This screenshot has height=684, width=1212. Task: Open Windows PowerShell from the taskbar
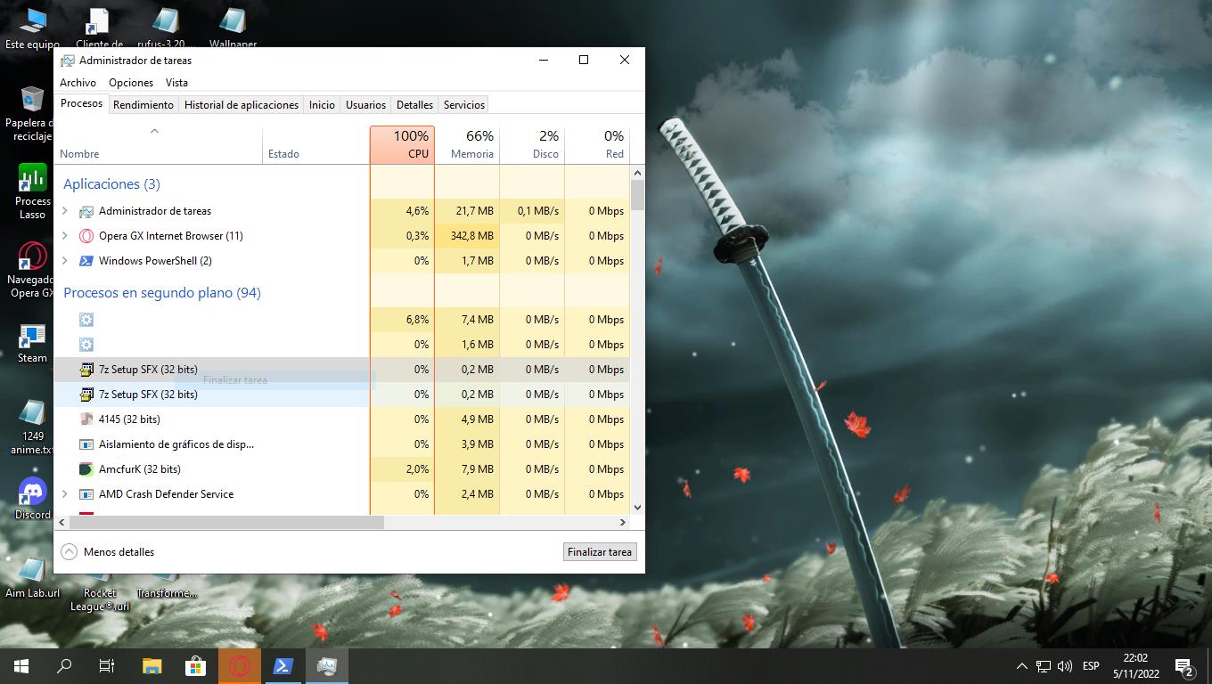(x=283, y=665)
